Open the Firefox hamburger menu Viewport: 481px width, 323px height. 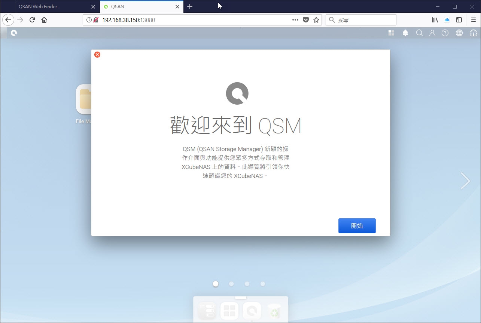pos(474,20)
